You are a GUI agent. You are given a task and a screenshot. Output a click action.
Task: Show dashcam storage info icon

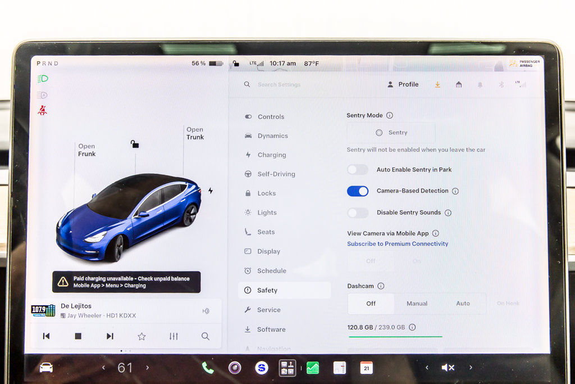coord(412,327)
